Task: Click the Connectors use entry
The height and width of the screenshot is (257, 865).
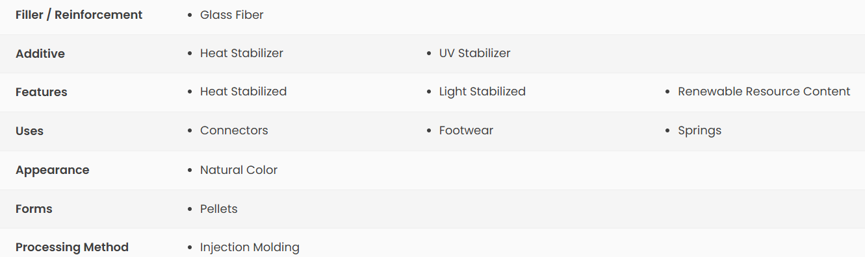Action: click(234, 130)
